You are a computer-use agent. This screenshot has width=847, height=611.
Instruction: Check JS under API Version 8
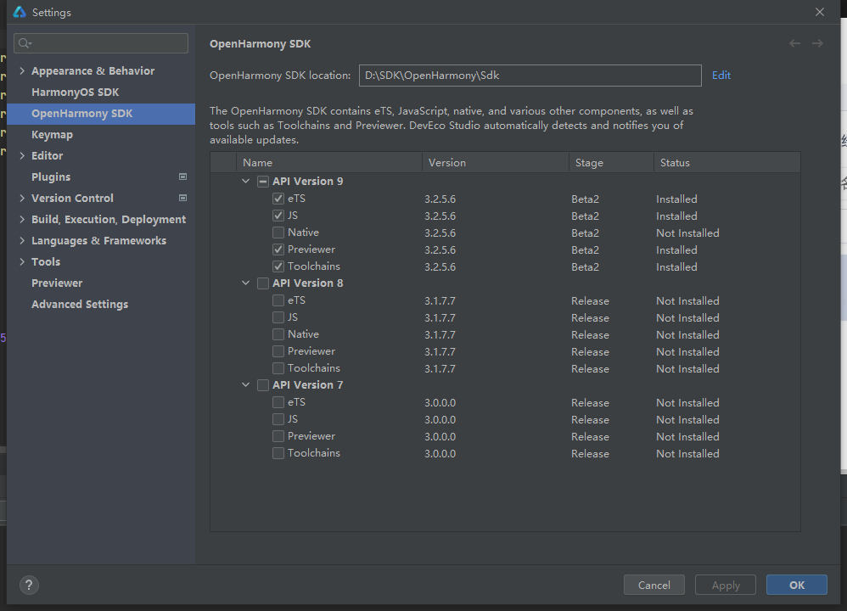coord(278,317)
